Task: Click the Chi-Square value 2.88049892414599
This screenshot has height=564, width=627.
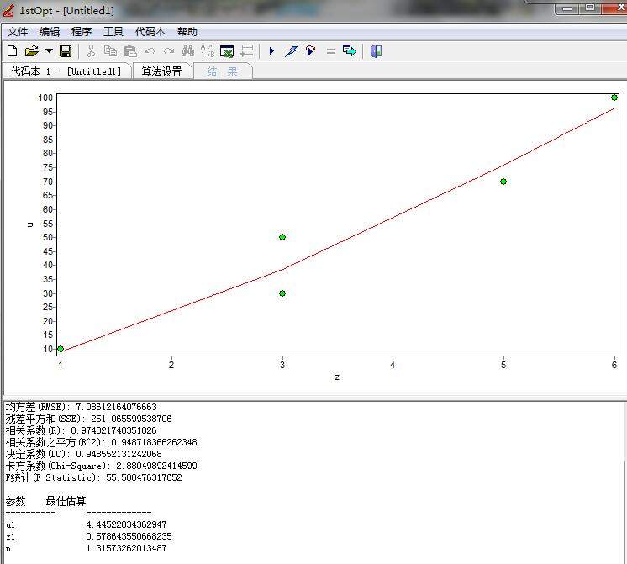Action: click(156, 466)
